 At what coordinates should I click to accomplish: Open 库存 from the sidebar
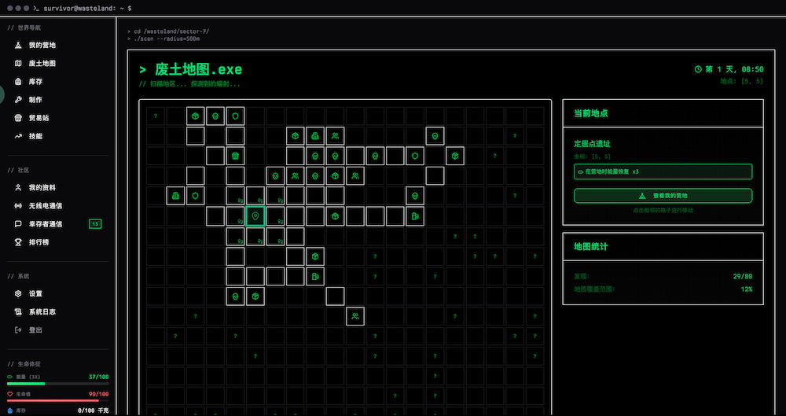pos(35,82)
